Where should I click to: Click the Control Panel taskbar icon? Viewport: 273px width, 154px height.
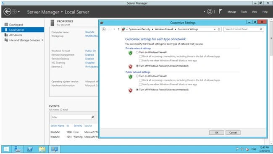(x=54, y=149)
